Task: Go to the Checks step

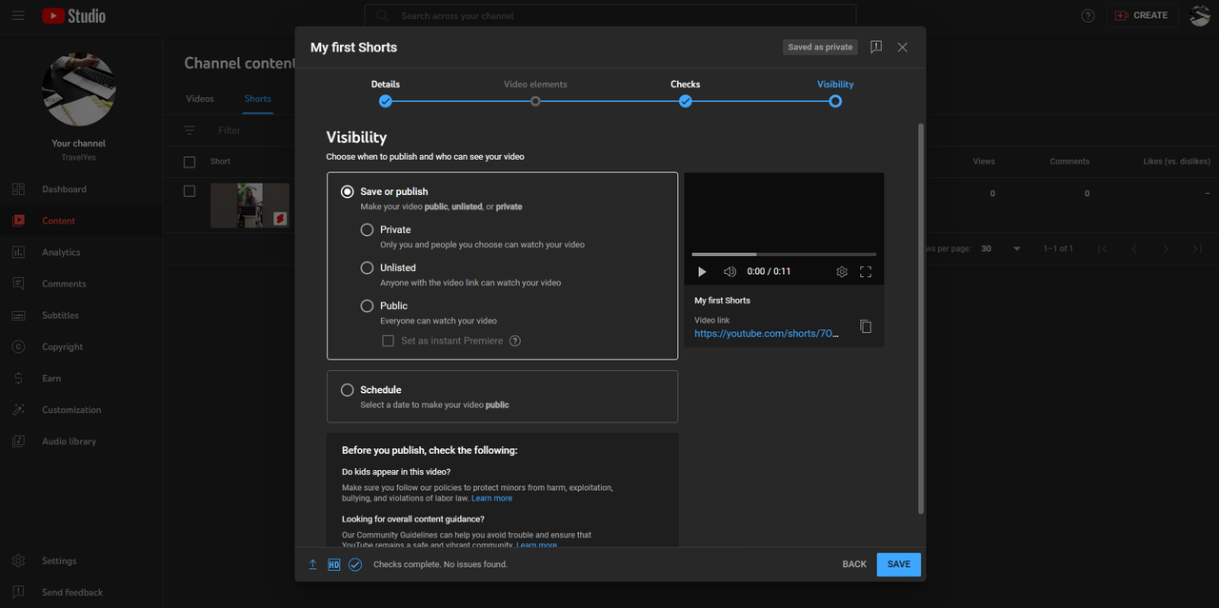Action: pos(685,93)
